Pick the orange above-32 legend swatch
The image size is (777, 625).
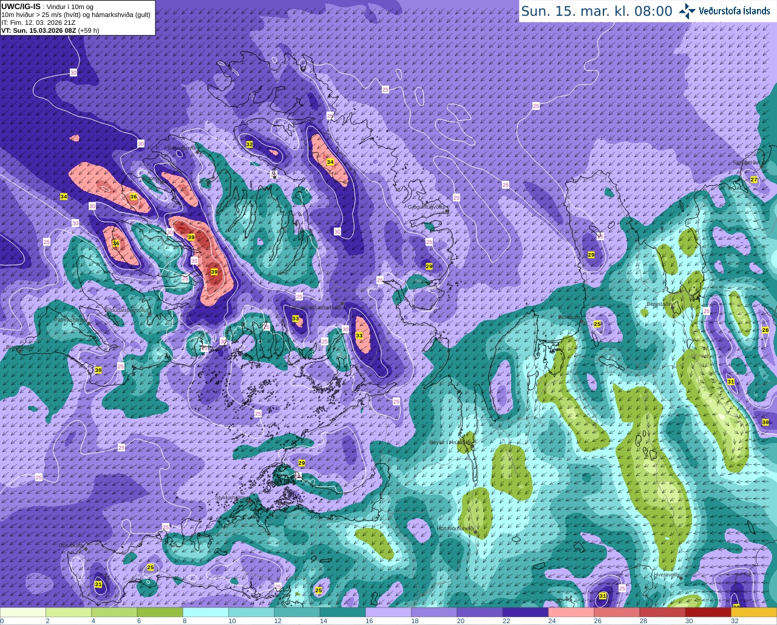click(x=754, y=612)
